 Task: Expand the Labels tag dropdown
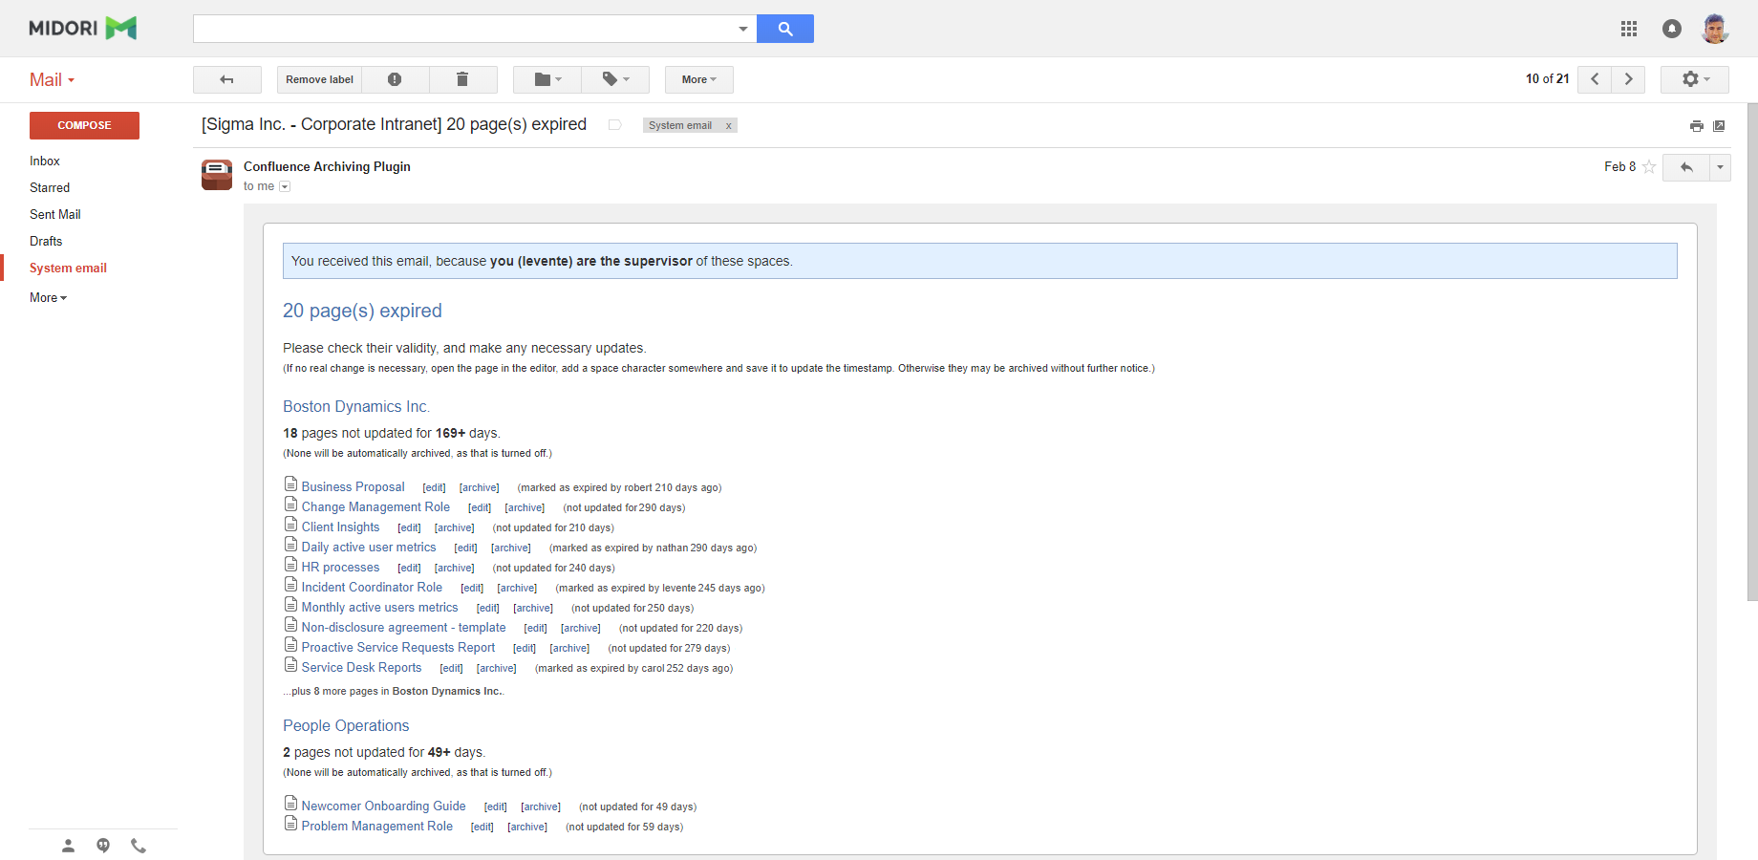(x=615, y=79)
